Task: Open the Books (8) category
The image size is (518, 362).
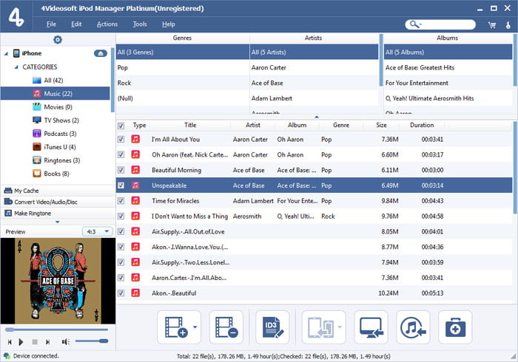Action: click(56, 174)
